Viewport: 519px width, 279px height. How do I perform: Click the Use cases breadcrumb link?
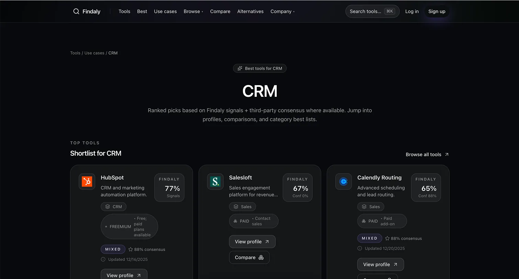(x=94, y=53)
